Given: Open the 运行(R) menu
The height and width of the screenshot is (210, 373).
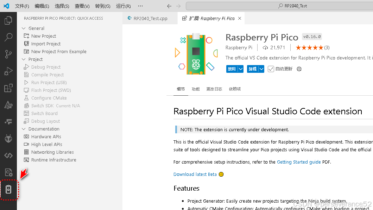Looking at the screenshot, I should pyautogui.click(x=123, y=6).
